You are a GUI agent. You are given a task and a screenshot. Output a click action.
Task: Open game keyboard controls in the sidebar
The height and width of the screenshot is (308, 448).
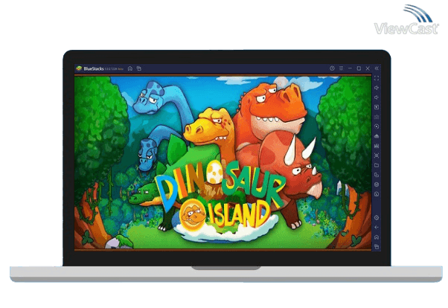pyautogui.click(x=377, y=117)
